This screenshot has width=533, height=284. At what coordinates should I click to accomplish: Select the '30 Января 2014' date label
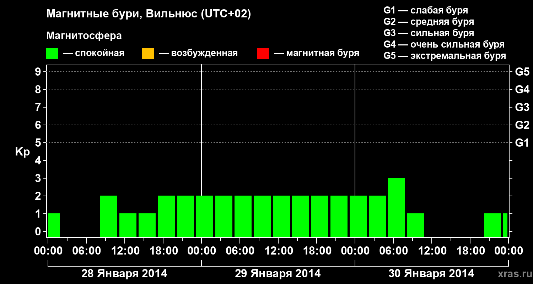point(431,274)
